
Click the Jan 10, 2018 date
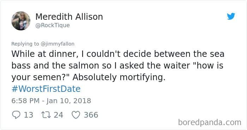[69, 101]
